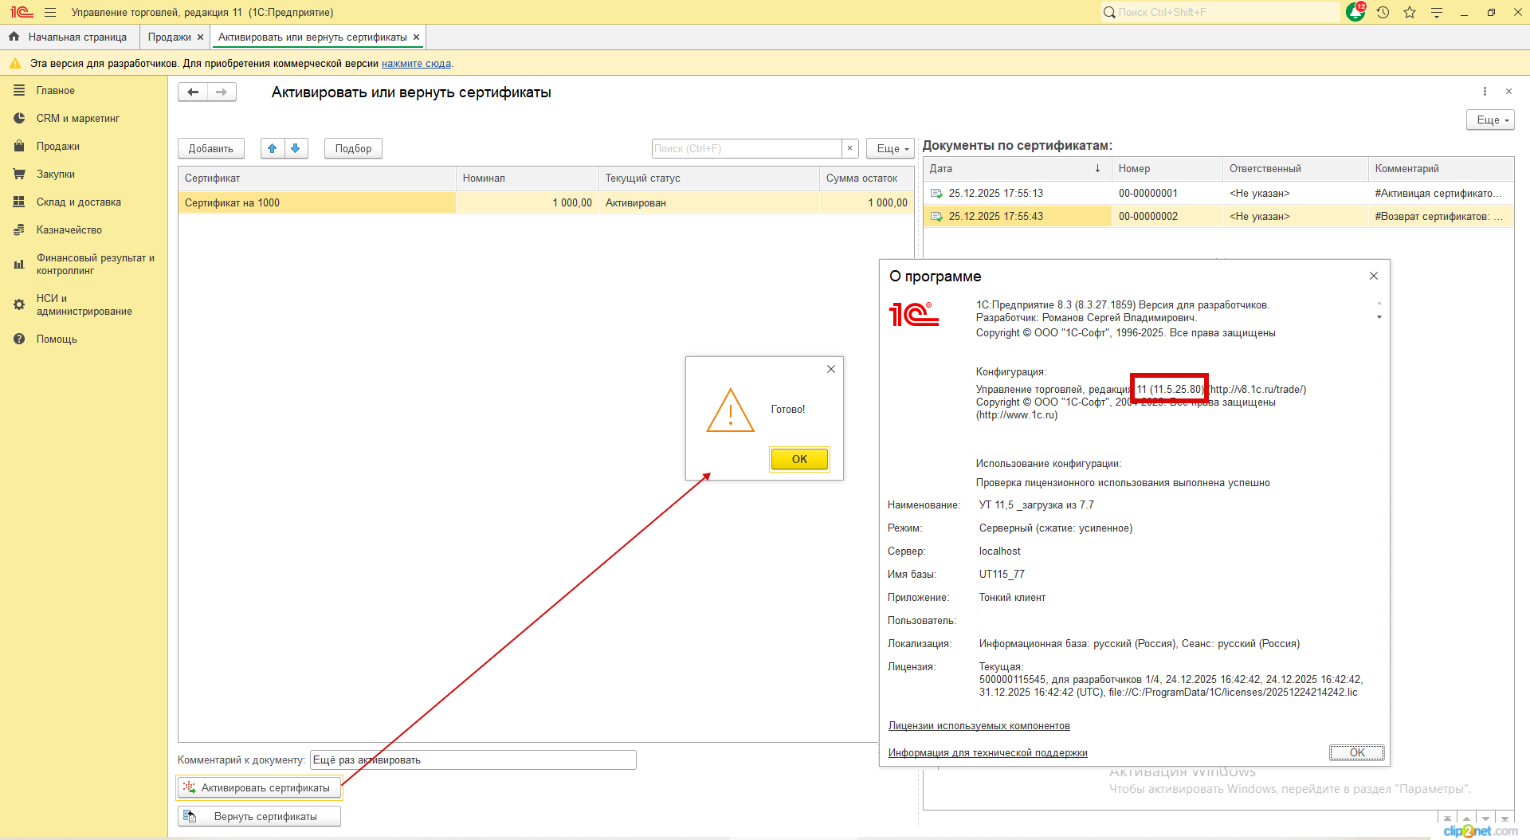Open Склад и доставка section
Screen dimensions: 1530x840
pyautogui.click(x=79, y=202)
